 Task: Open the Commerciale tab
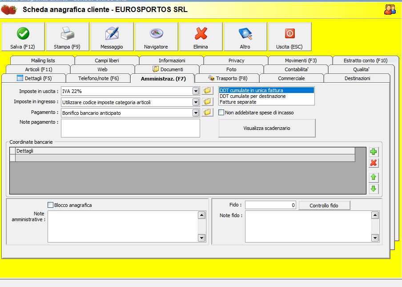(292, 78)
